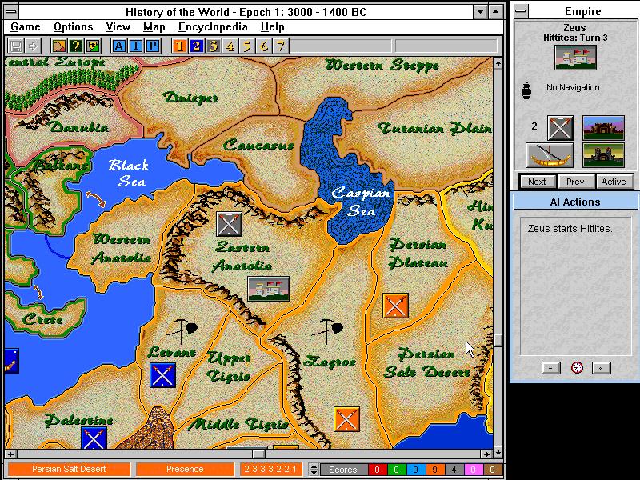Click the resource pickaxe symbol in Levant
This screenshot has width=640, height=480.
point(183,330)
